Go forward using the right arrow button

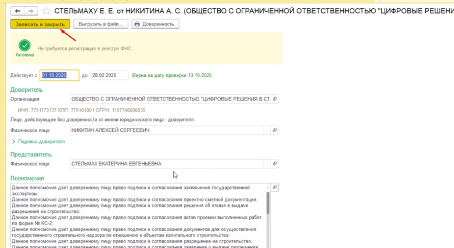tap(31, 11)
